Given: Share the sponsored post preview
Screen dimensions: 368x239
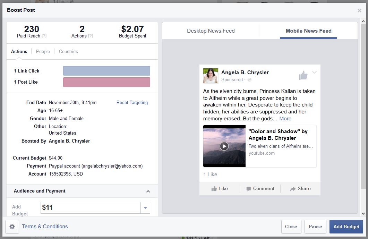Looking at the screenshot, I should 300,188.
